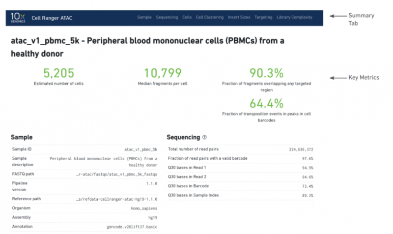Select Sequencing in the top navigation
Image resolution: width=393 pixels, height=234 pixels.
point(167,17)
